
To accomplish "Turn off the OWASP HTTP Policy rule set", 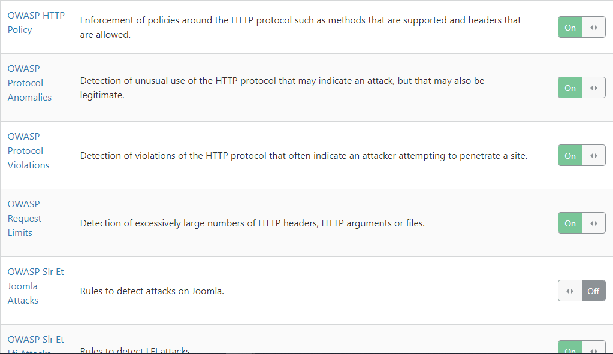I will (x=582, y=28).
